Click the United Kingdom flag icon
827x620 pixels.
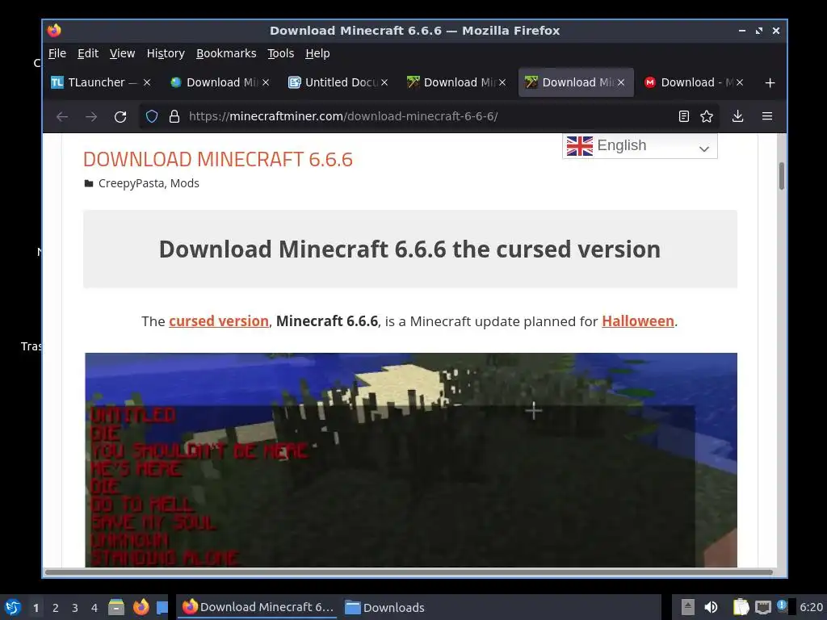click(580, 146)
